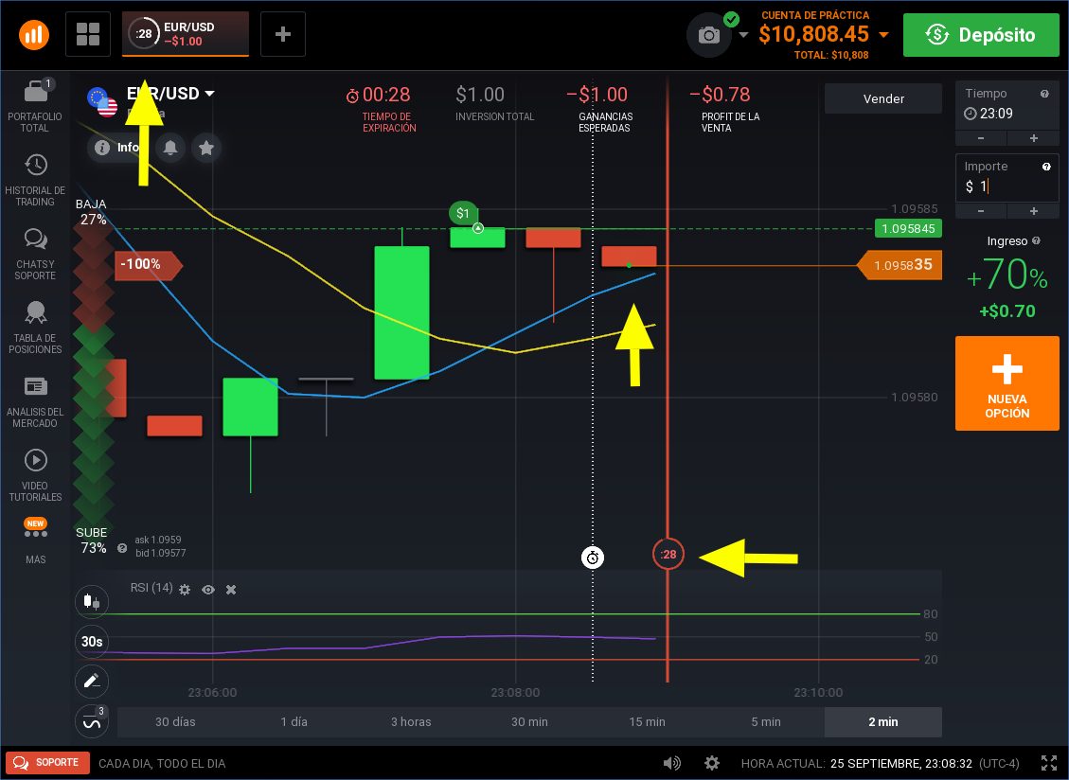This screenshot has height=780, width=1069.
Task: Open the multi-chart grid layout icon
Action: tap(88, 34)
